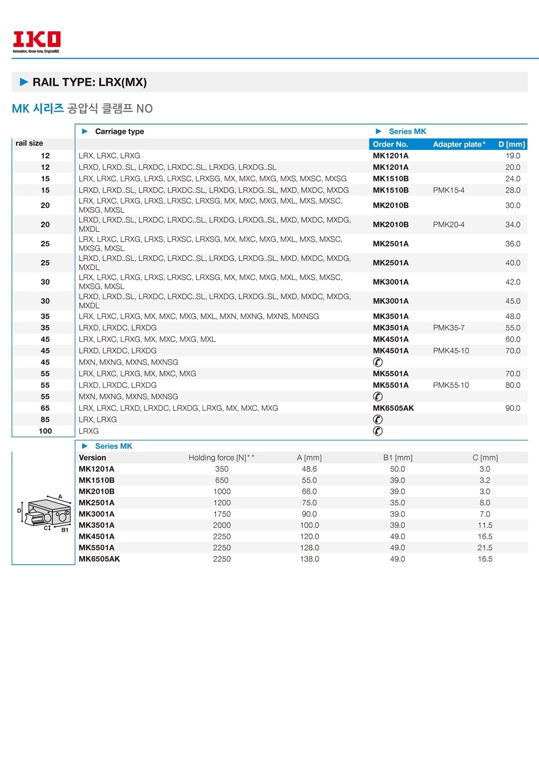
Task: Click the blue triangle beside RAIL TYPE heading
Action: point(24,82)
